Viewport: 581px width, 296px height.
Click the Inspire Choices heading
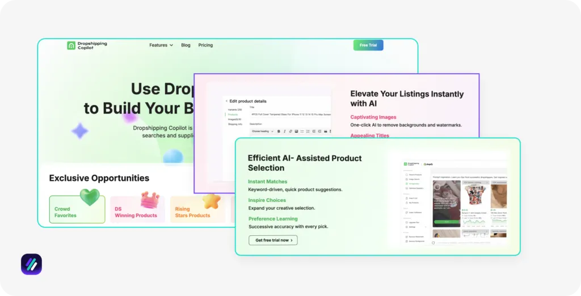[x=267, y=200]
